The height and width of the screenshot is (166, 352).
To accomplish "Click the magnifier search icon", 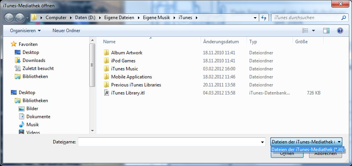I will pyautogui.click(x=344, y=18).
